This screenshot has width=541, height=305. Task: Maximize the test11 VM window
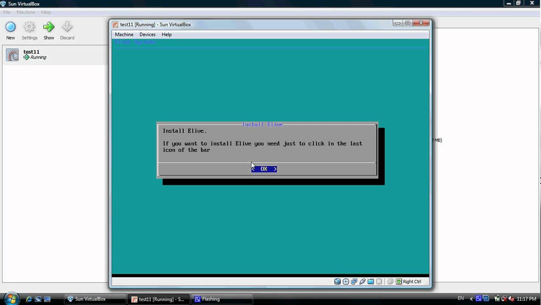pyautogui.click(x=408, y=23)
